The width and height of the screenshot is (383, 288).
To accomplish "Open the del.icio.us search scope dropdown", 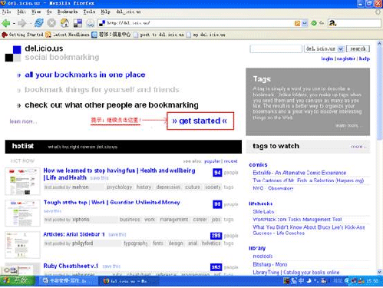I will pyautogui.click(x=324, y=48).
